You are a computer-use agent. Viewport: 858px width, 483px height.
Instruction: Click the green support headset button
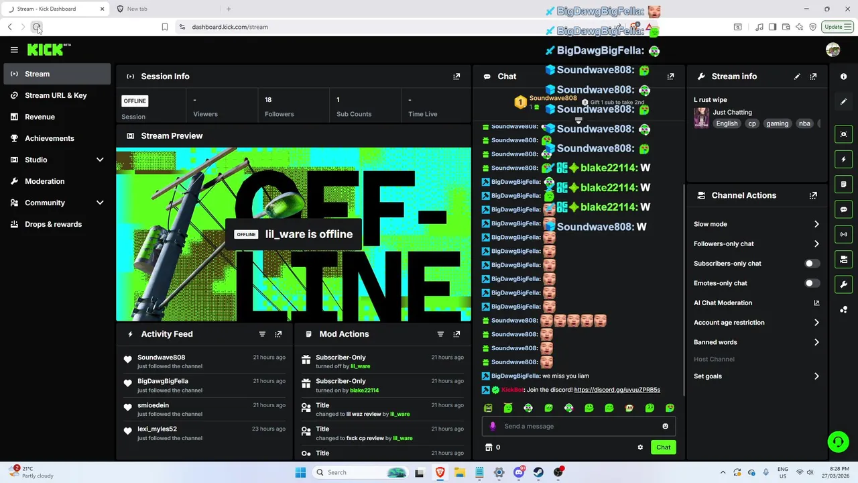point(838,441)
